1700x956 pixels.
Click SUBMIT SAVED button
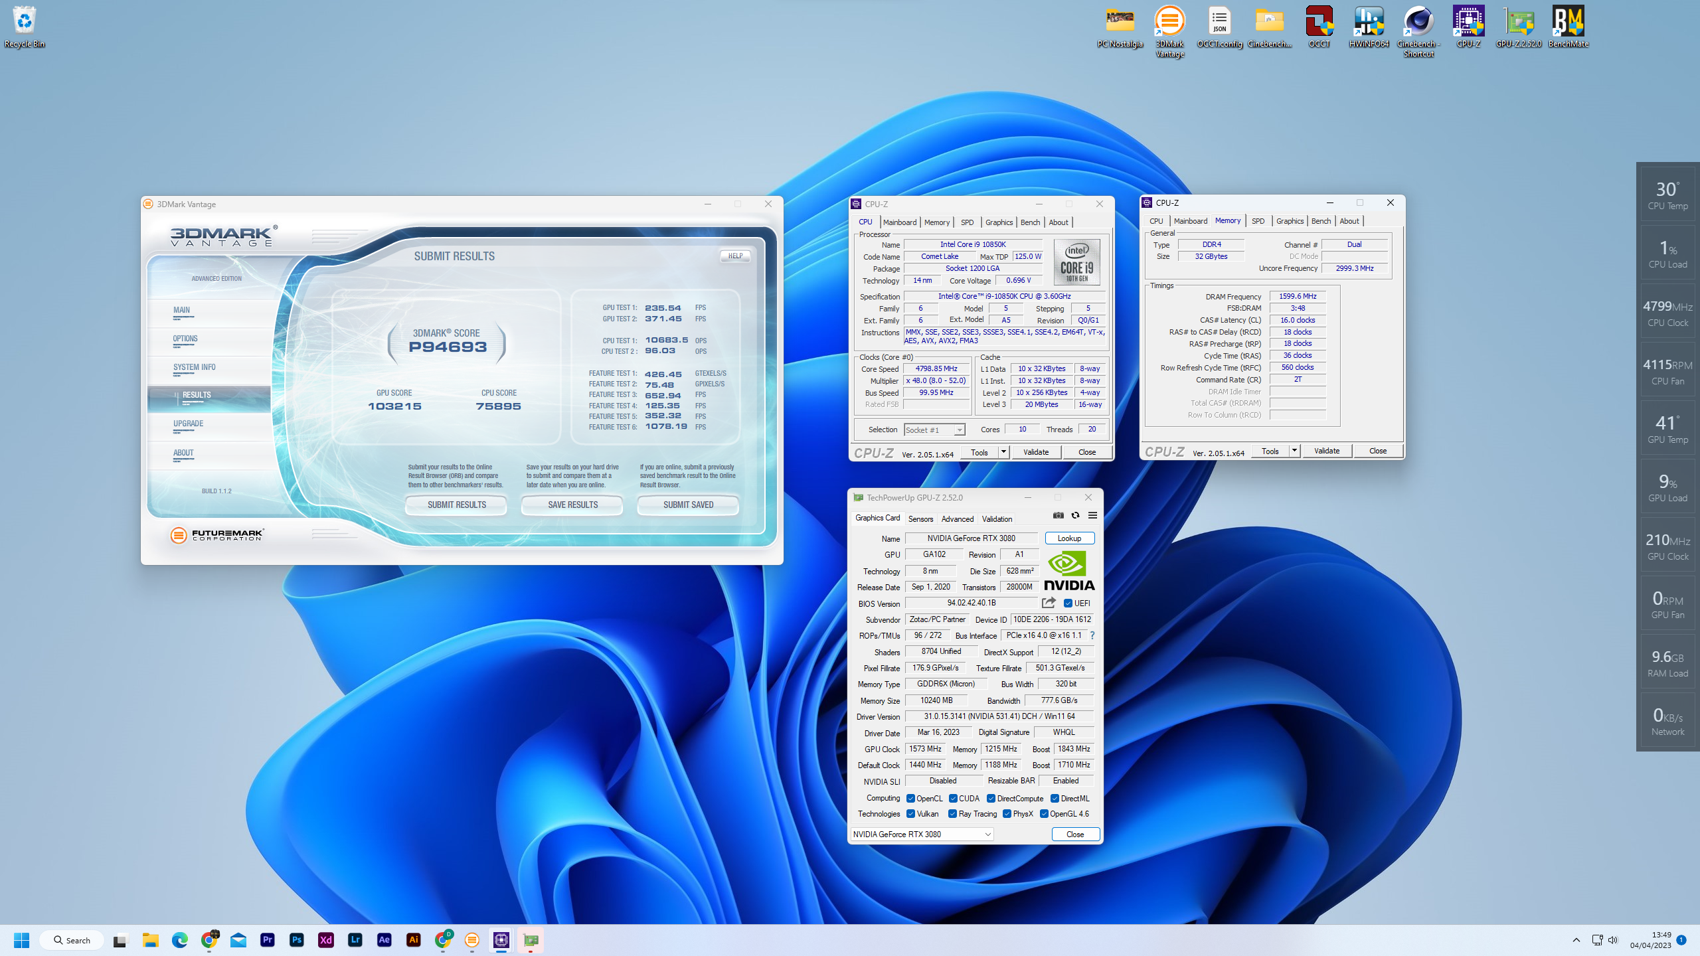coord(688,505)
